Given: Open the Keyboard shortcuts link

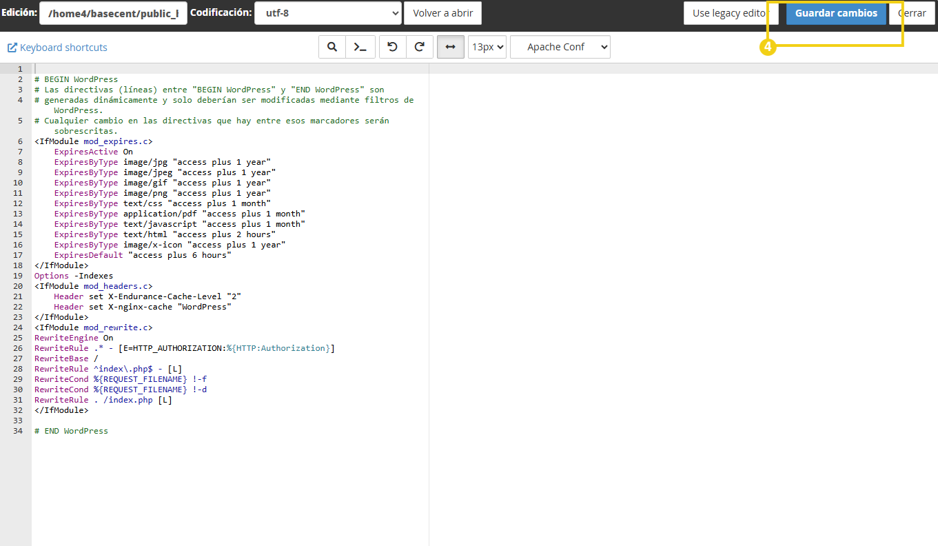Looking at the screenshot, I should pyautogui.click(x=57, y=48).
